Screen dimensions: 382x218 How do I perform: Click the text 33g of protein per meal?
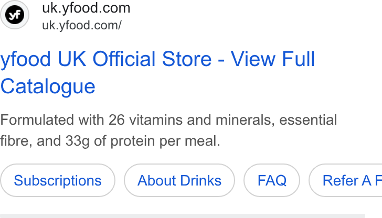coord(143,141)
